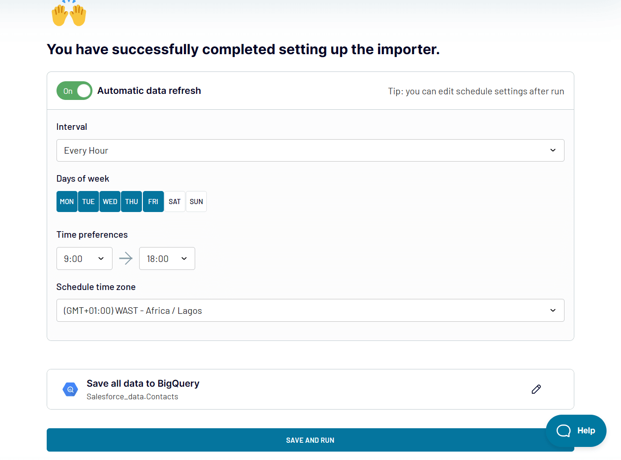Click the arrow icon between time preferences
This screenshot has width=621, height=460.
(x=126, y=258)
